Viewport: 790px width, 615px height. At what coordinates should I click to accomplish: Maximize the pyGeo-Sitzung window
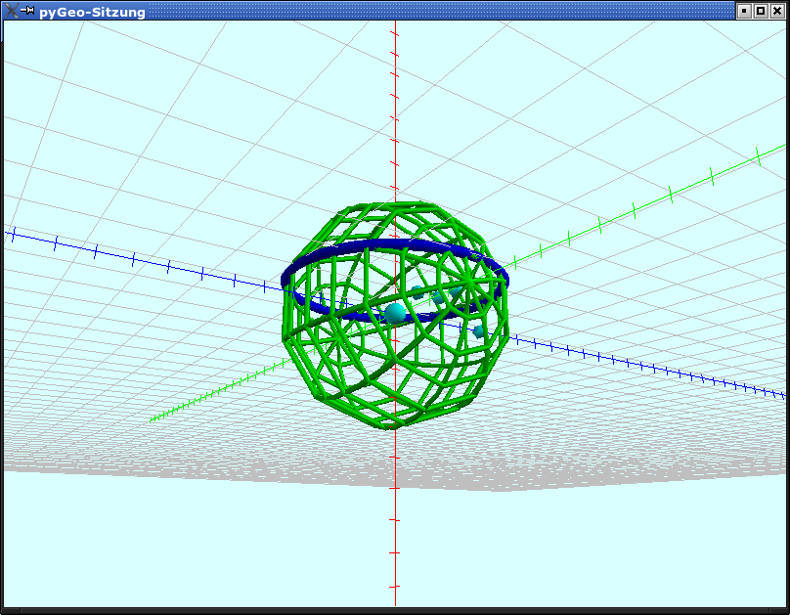(x=761, y=12)
